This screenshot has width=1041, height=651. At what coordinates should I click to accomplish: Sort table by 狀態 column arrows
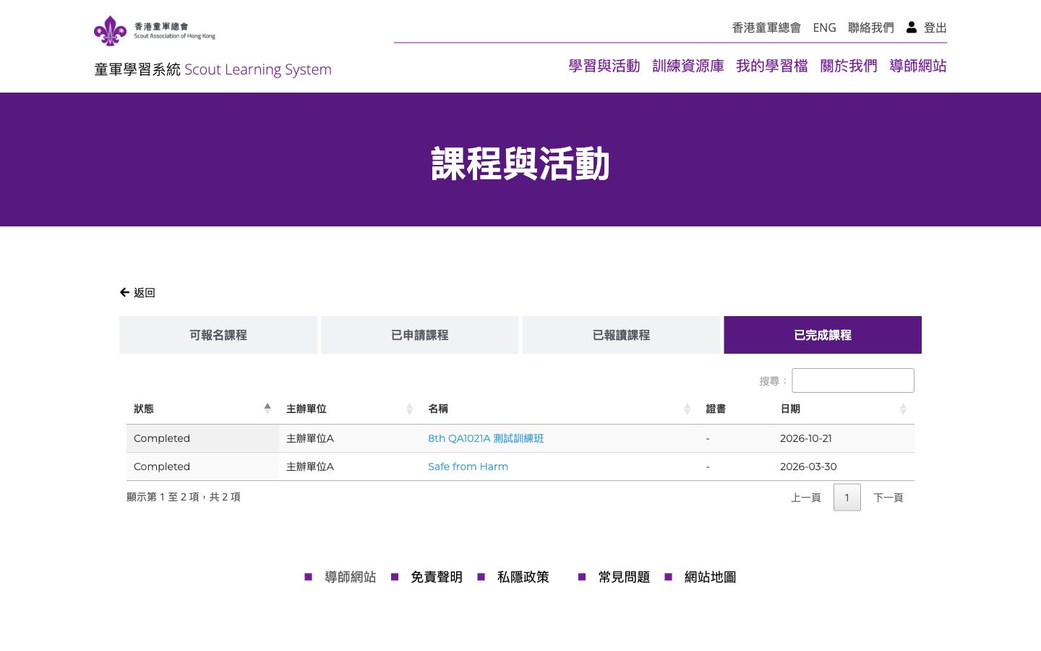pyautogui.click(x=267, y=409)
